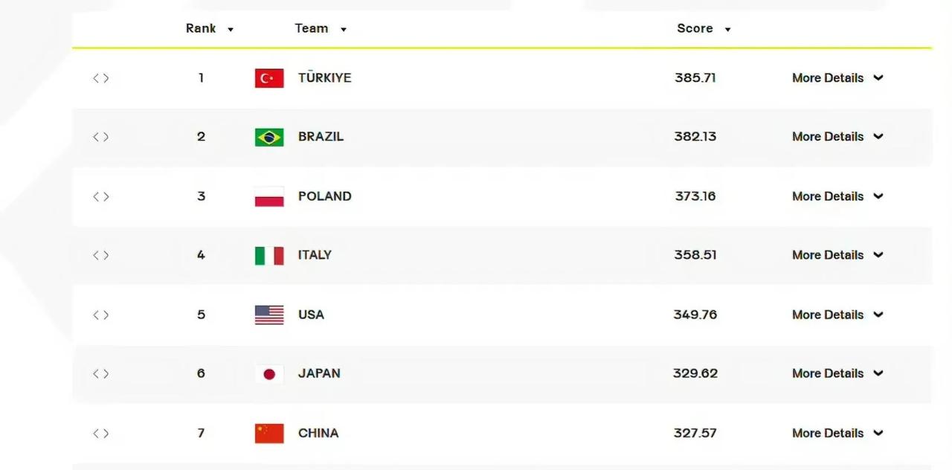The width and height of the screenshot is (952, 470).
Task: Expand the USA More Details chevron
Action: (x=878, y=315)
